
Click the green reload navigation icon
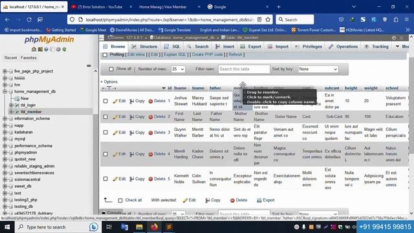coord(64,49)
